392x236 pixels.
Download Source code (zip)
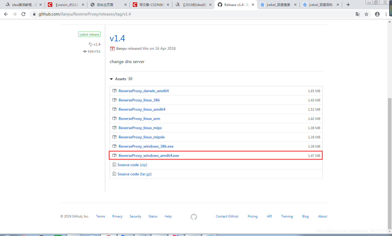pyautogui.click(x=132, y=165)
